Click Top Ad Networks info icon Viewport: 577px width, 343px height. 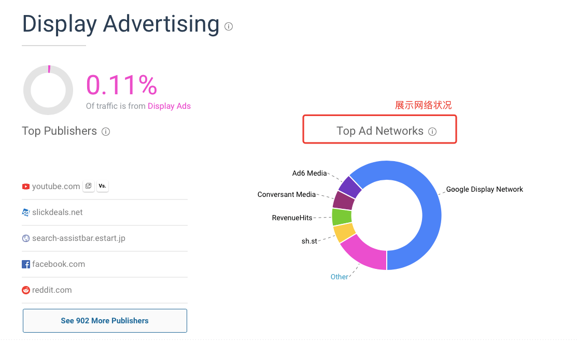432,132
